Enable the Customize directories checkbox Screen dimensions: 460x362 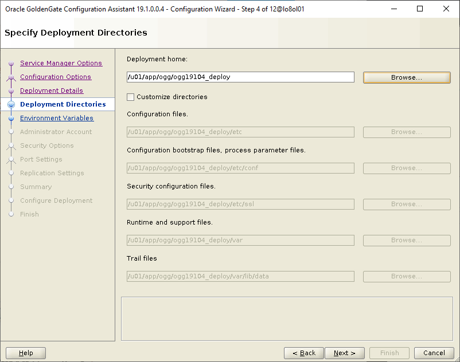(x=131, y=97)
